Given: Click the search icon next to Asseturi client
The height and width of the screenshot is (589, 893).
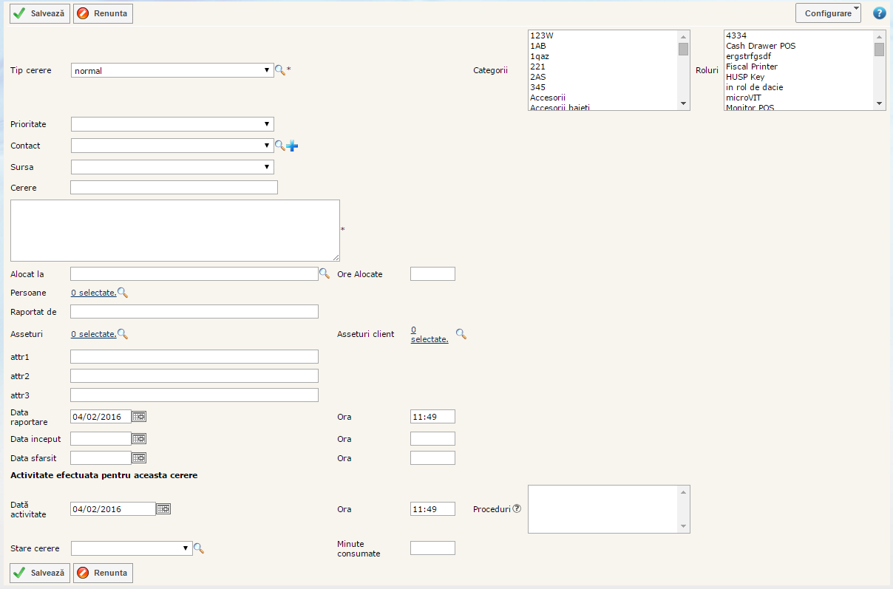Looking at the screenshot, I should point(461,334).
